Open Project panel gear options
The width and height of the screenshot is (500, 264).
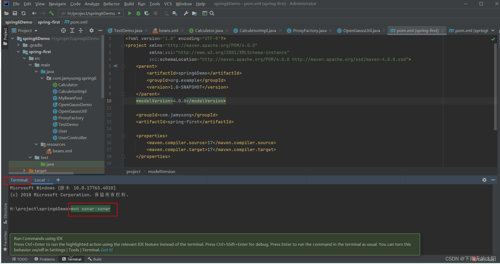(x=92, y=30)
